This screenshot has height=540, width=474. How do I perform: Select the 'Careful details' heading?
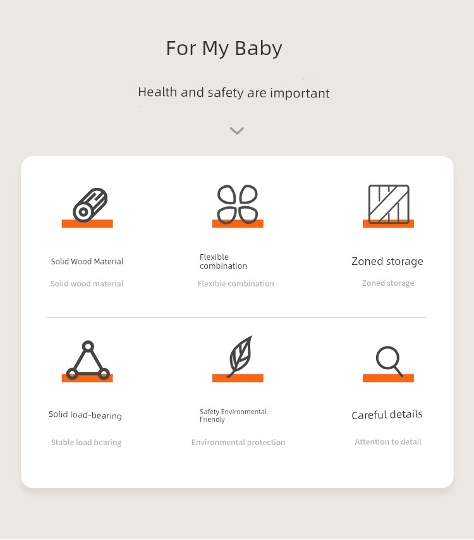(387, 415)
